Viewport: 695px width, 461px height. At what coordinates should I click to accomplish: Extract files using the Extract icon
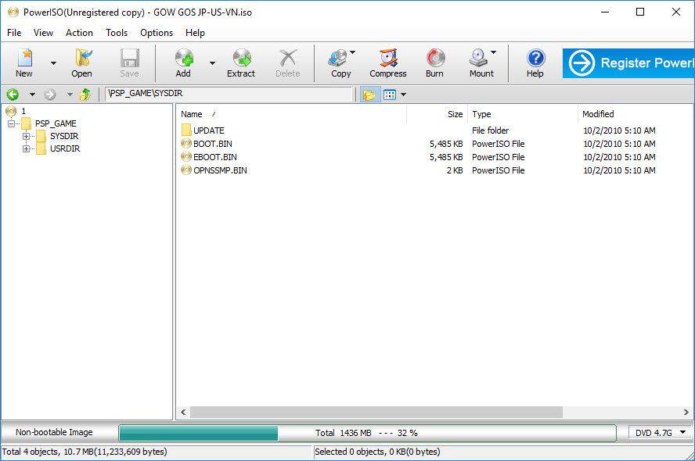pyautogui.click(x=242, y=58)
